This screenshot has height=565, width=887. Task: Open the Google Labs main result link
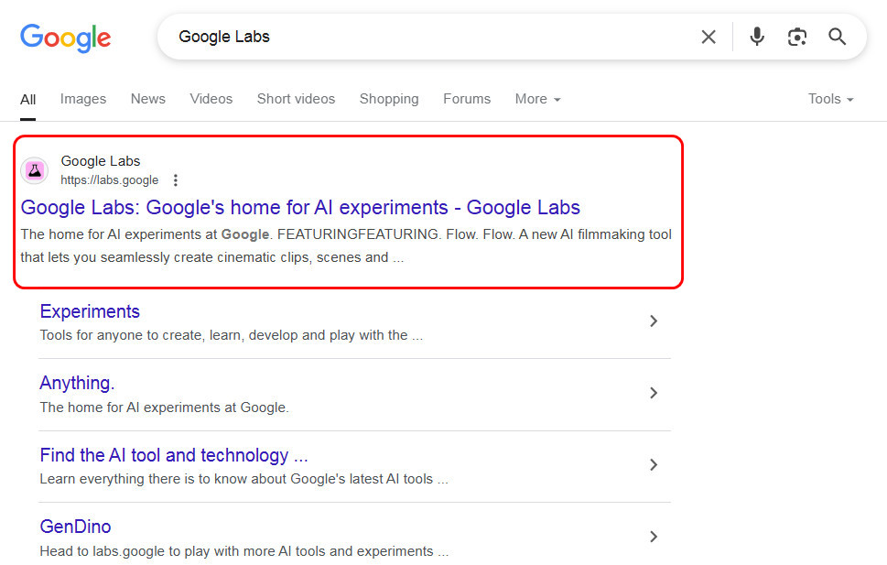pos(300,208)
